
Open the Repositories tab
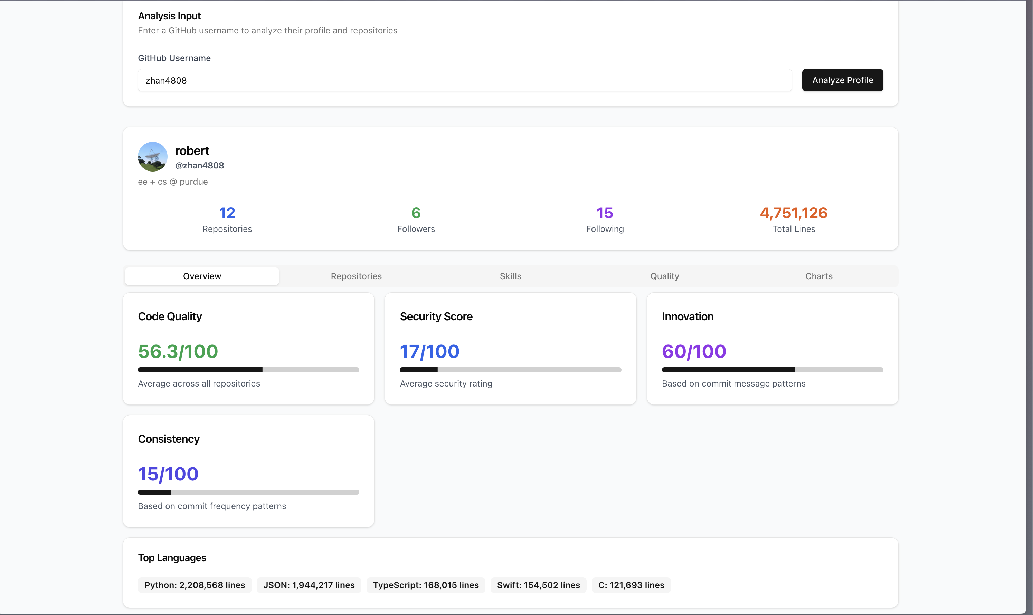point(356,276)
